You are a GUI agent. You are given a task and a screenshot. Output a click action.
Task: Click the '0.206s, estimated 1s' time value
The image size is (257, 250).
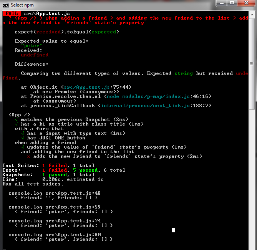[x=73, y=179]
